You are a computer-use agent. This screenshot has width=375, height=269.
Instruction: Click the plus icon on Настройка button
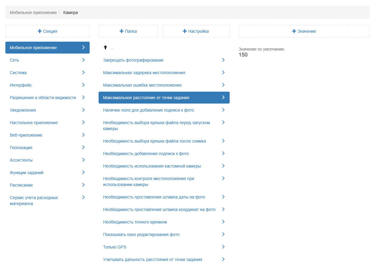(x=185, y=31)
